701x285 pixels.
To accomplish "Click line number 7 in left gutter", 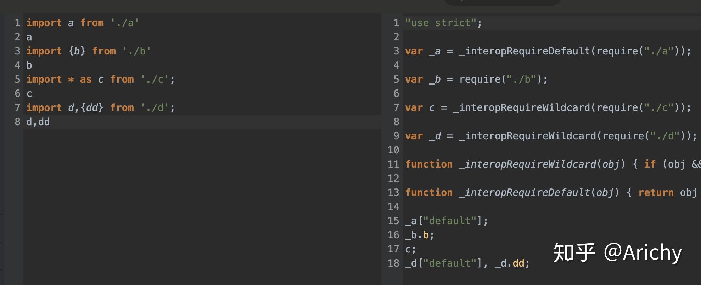I will (x=17, y=107).
